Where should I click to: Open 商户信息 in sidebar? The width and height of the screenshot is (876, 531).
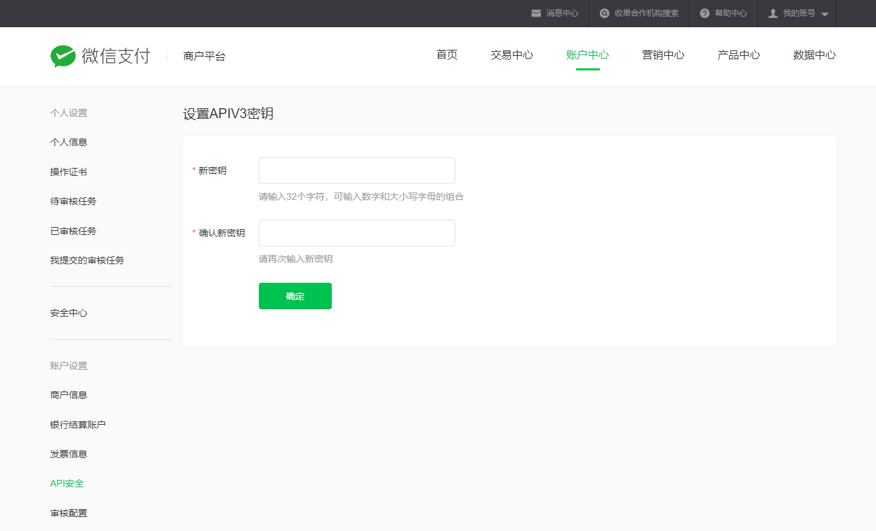[68, 395]
